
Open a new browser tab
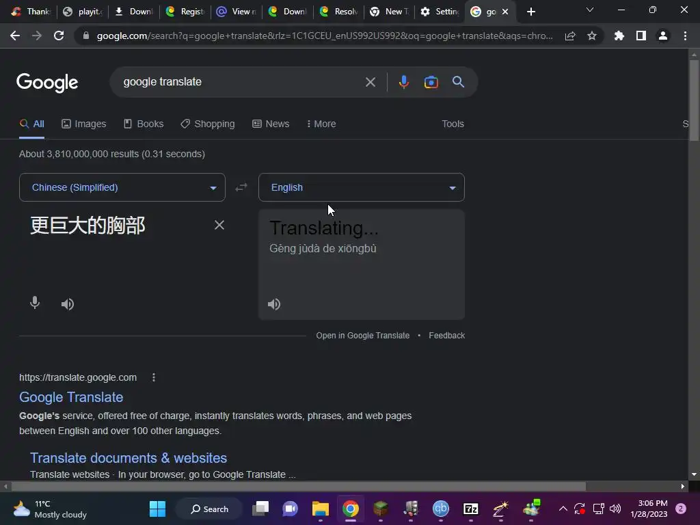click(x=530, y=12)
